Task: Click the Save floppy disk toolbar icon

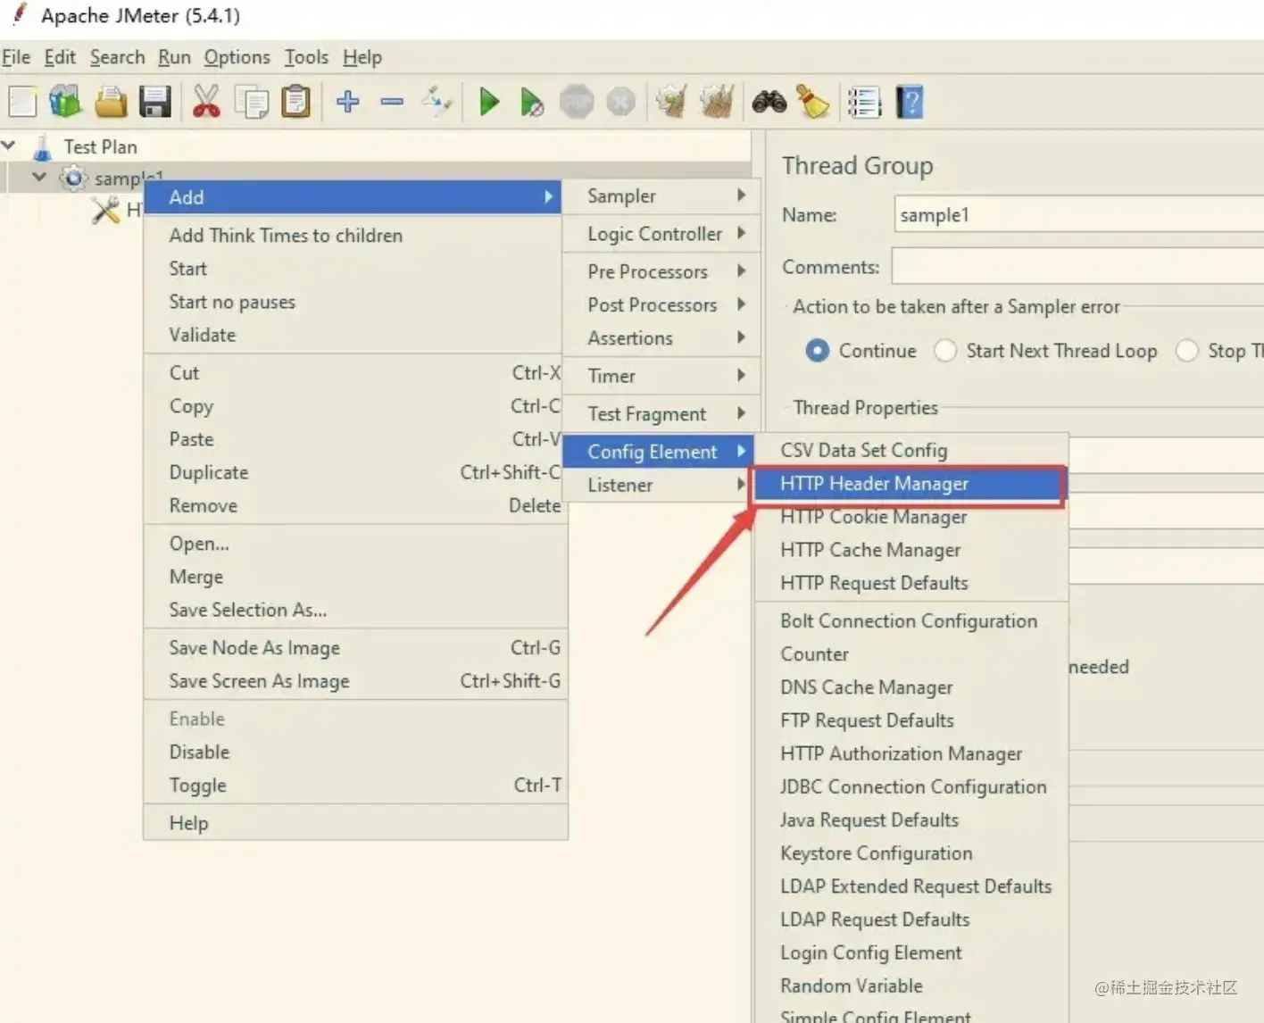Action: (x=155, y=102)
